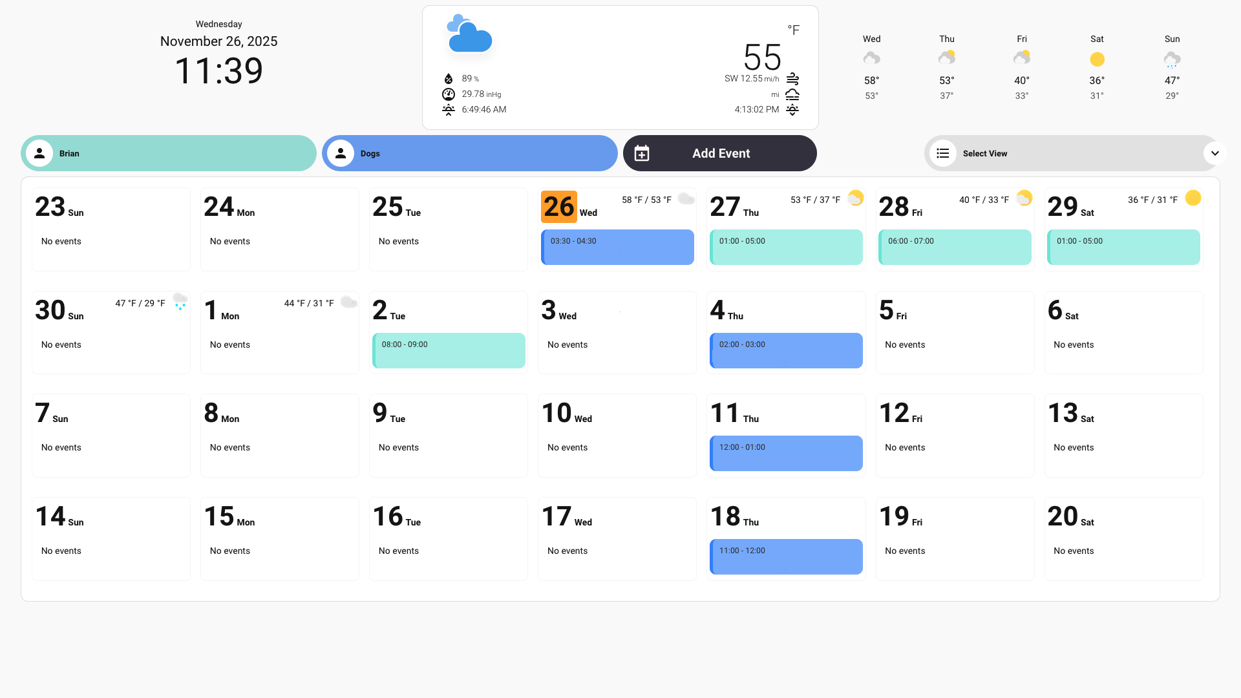Click the Sat forecast column showing 36°
1241x698 pixels.
click(1097, 67)
